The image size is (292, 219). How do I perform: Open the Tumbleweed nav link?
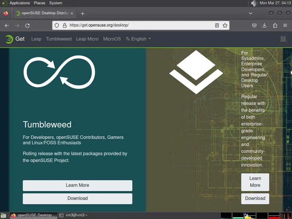click(x=59, y=39)
